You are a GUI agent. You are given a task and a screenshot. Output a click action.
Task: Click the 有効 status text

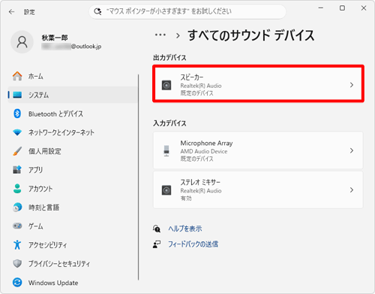[x=186, y=198]
